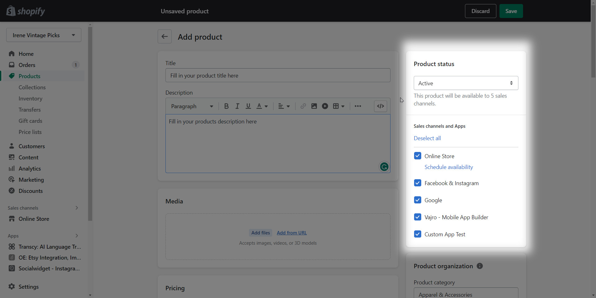Open the Irene Vintage Picks store switcher
Viewport: 596px width, 298px height.
44,35
